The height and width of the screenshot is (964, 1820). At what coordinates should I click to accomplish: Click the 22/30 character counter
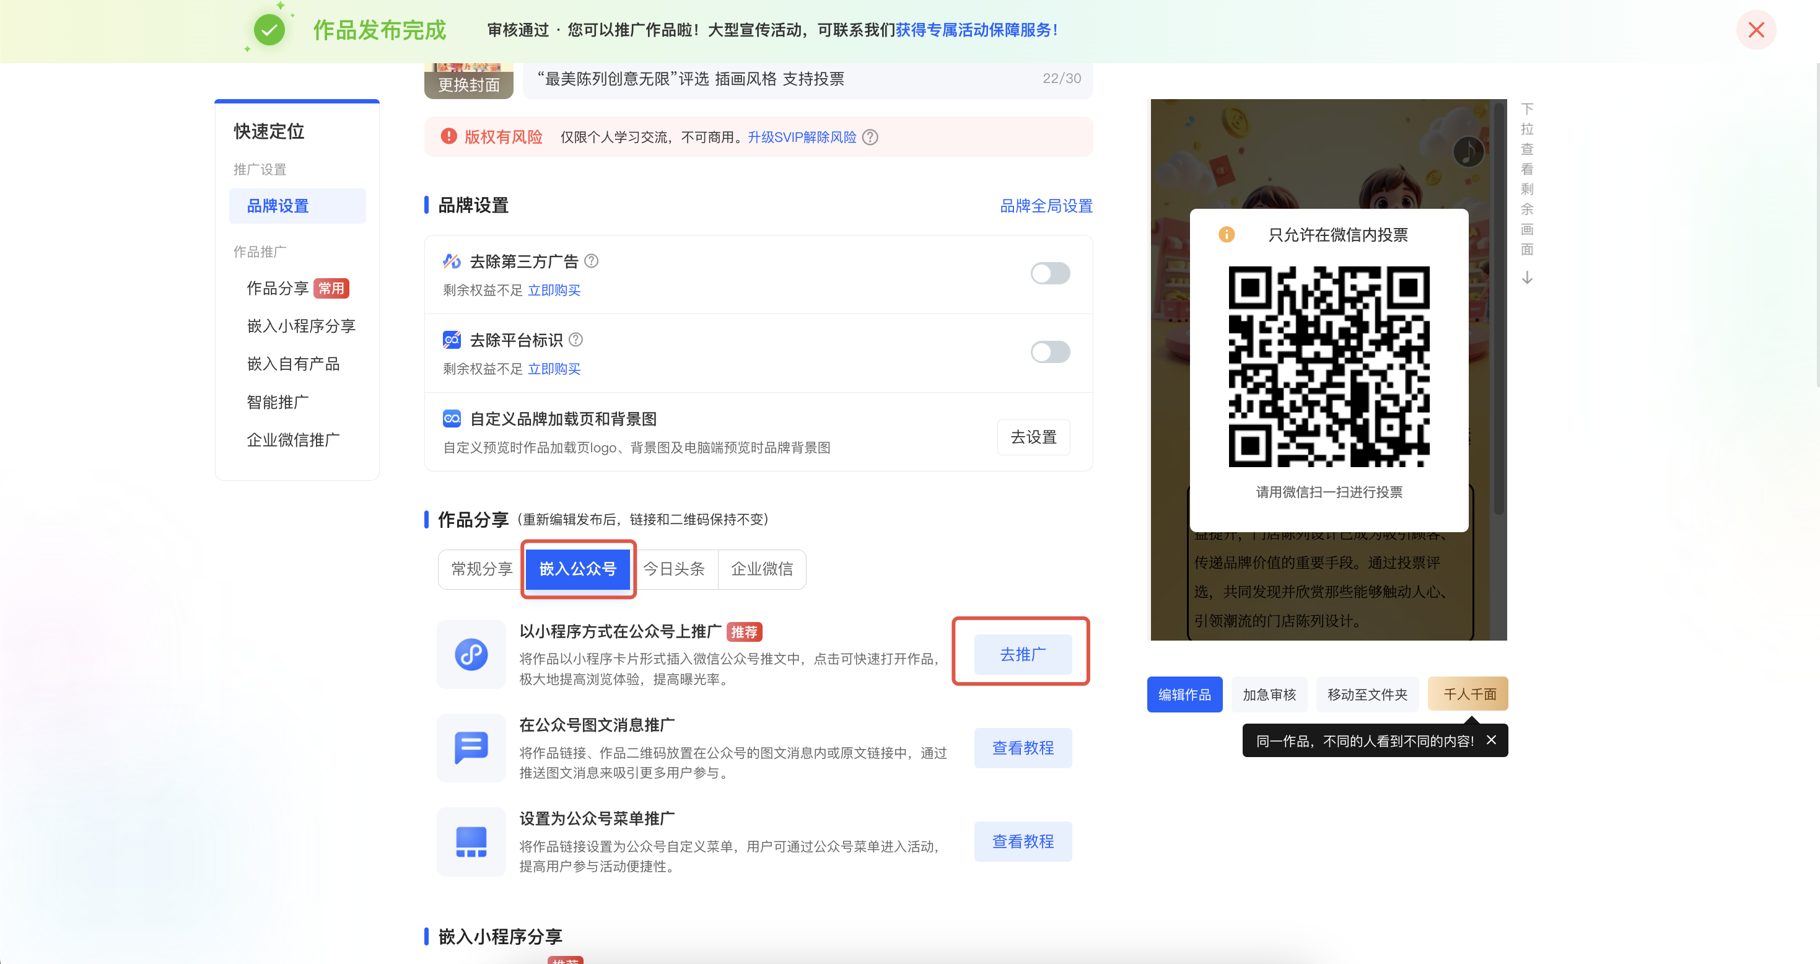pos(1061,79)
